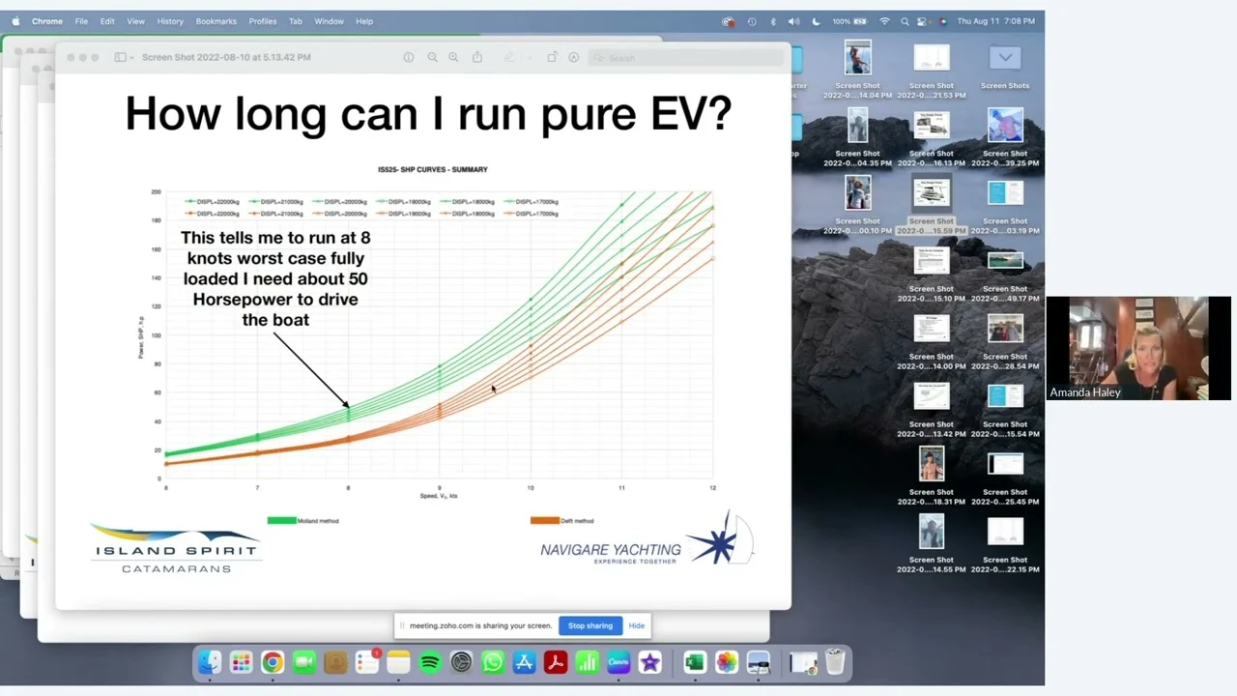
Task: Open the Apple menu
Action: click(x=14, y=21)
